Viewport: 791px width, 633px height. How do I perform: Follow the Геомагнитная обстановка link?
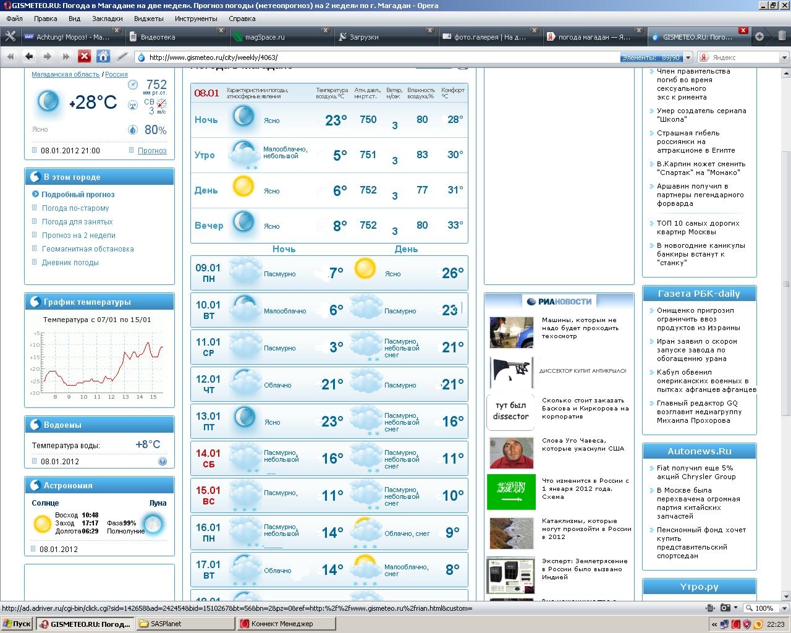point(88,249)
